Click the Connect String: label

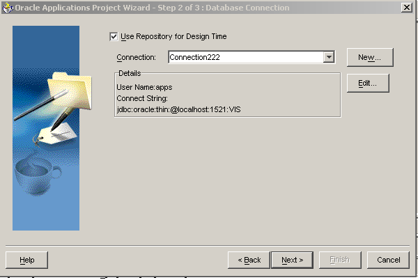[x=142, y=98]
